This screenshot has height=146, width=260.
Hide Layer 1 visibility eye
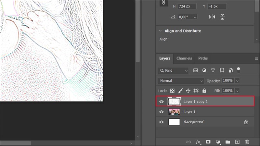[161, 112]
